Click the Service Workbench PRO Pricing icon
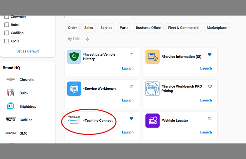246x159 pixels. [x=152, y=89]
